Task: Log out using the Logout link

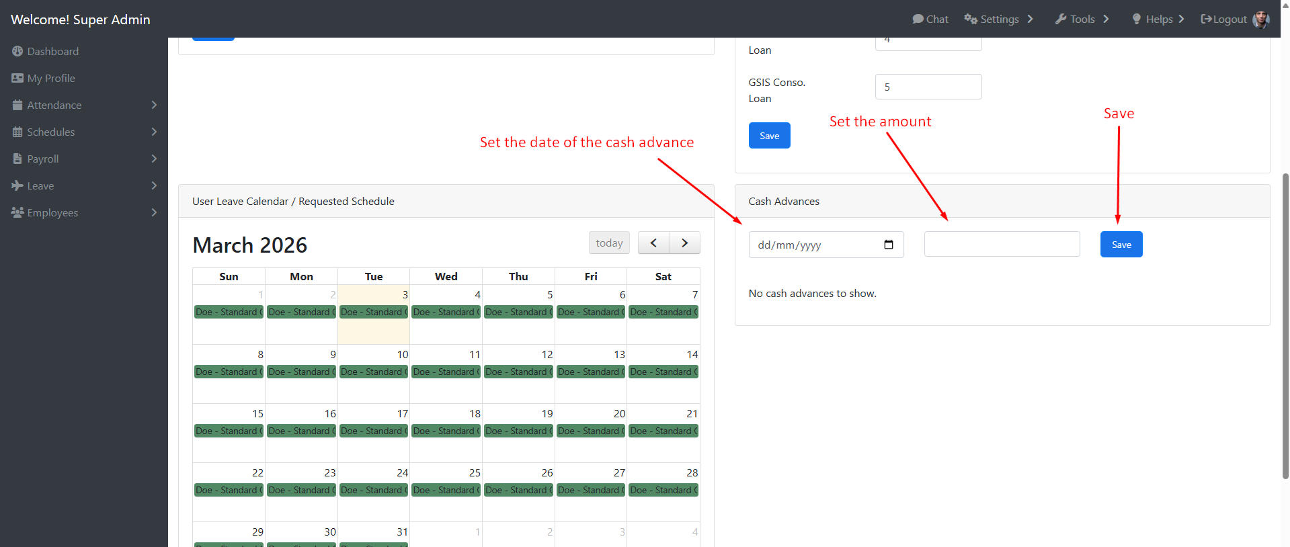Action: click(x=1223, y=19)
